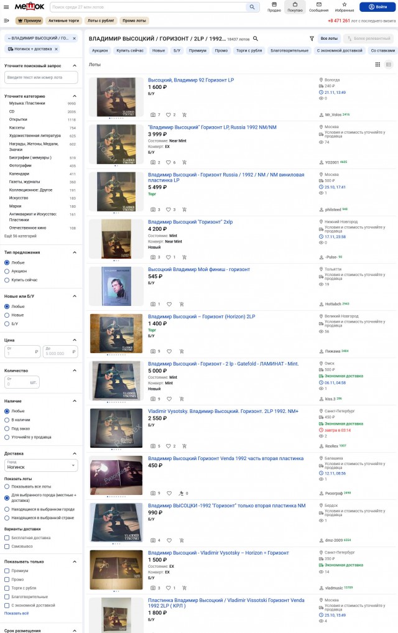The image size is (398, 633).
Task: Check the Торги с рубля sidebar checkbox
Action: tap(7, 588)
